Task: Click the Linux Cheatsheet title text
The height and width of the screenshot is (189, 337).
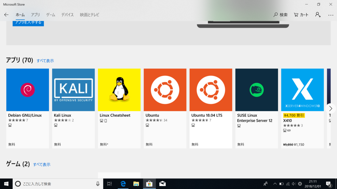Action: (115, 115)
